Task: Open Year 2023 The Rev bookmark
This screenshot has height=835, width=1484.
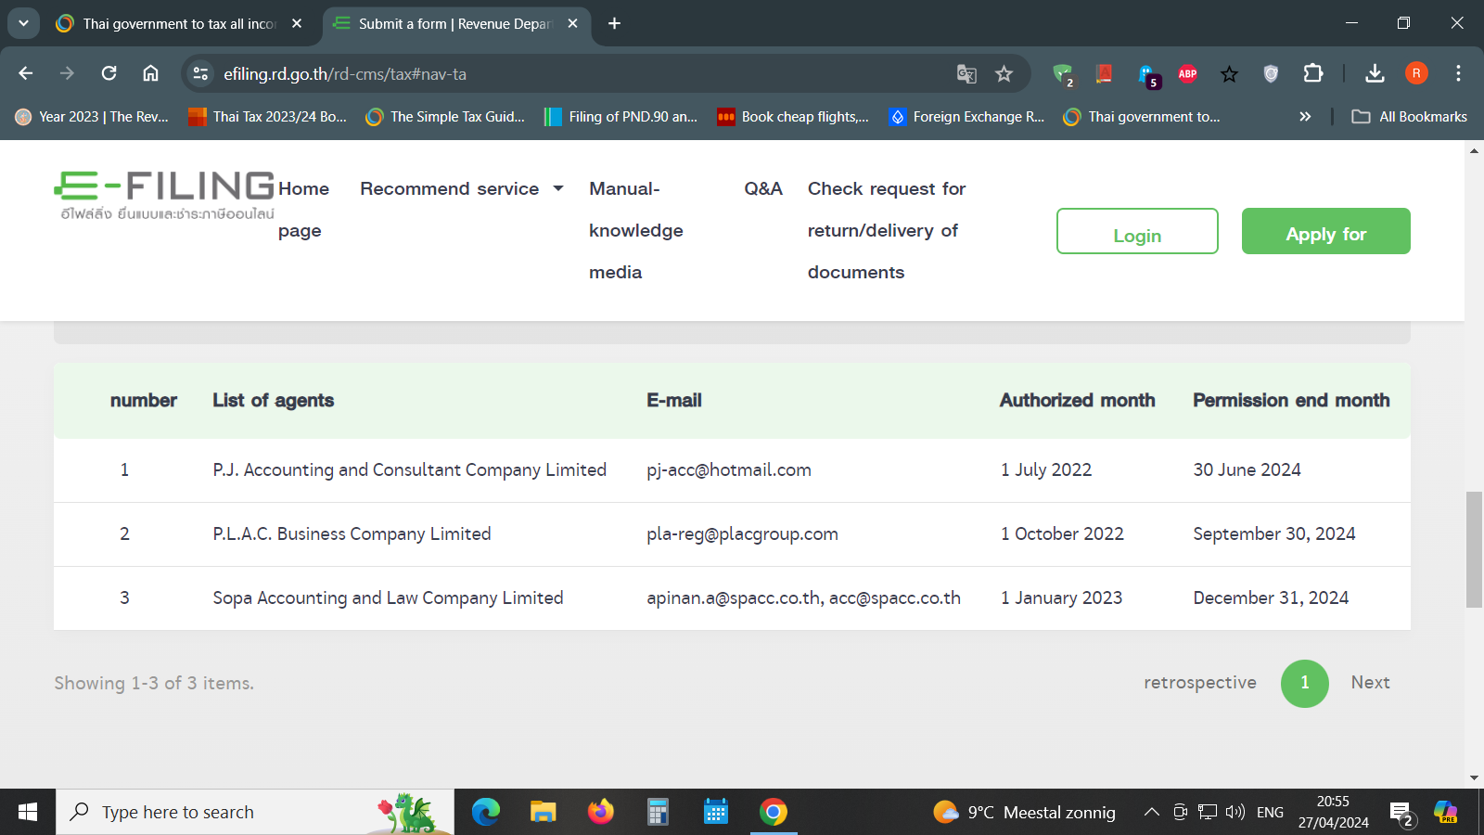Action: (x=92, y=116)
